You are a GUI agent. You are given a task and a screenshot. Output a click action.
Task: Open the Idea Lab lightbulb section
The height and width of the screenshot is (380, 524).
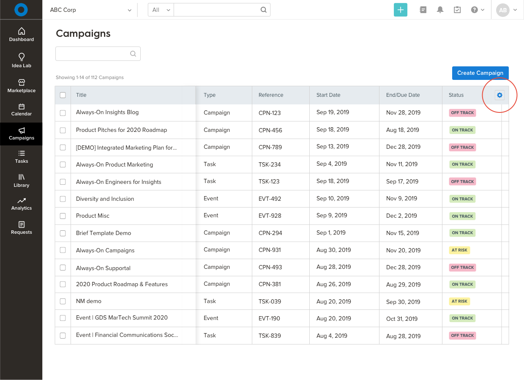tap(22, 60)
